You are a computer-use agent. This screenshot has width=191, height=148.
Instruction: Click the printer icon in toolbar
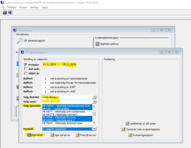pyautogui.click(x=5, y=13)
